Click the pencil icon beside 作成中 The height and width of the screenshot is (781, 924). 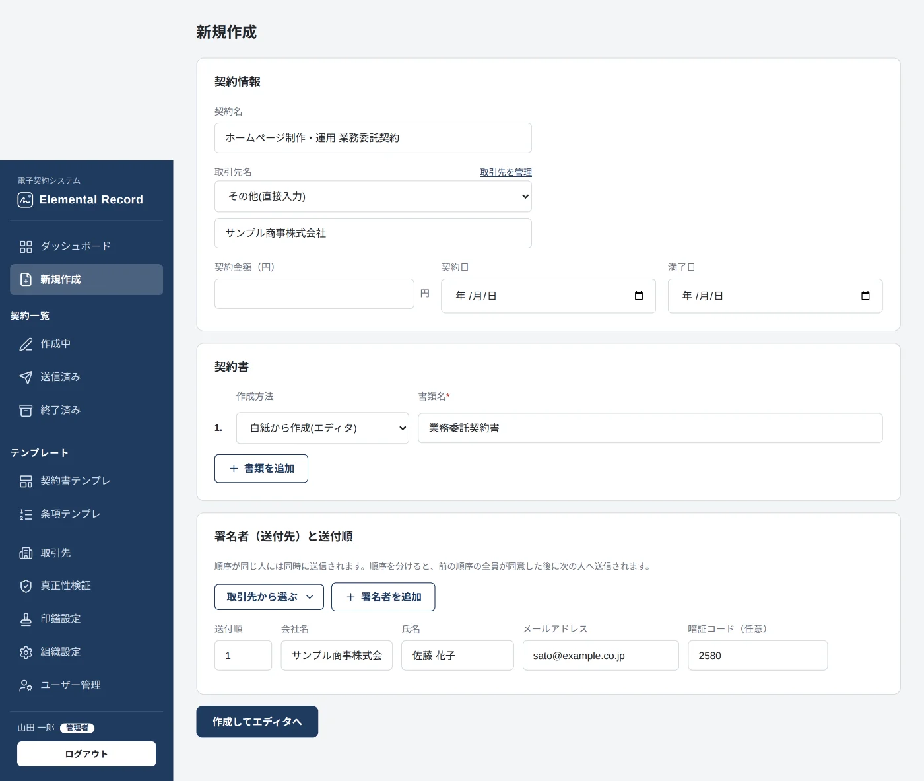pyautogui.click(x=26, y=344)
